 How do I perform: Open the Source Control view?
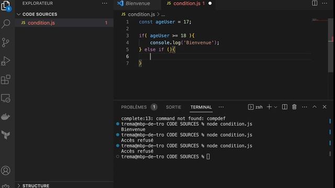pos(6,42)
